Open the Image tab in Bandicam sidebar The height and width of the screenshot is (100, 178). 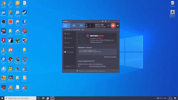click(69, 47)
